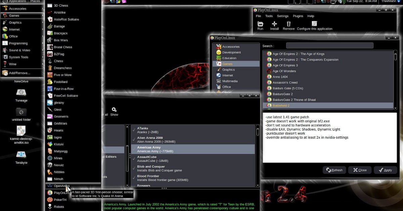Click the package list vertical scrollbar

point(257,156)
